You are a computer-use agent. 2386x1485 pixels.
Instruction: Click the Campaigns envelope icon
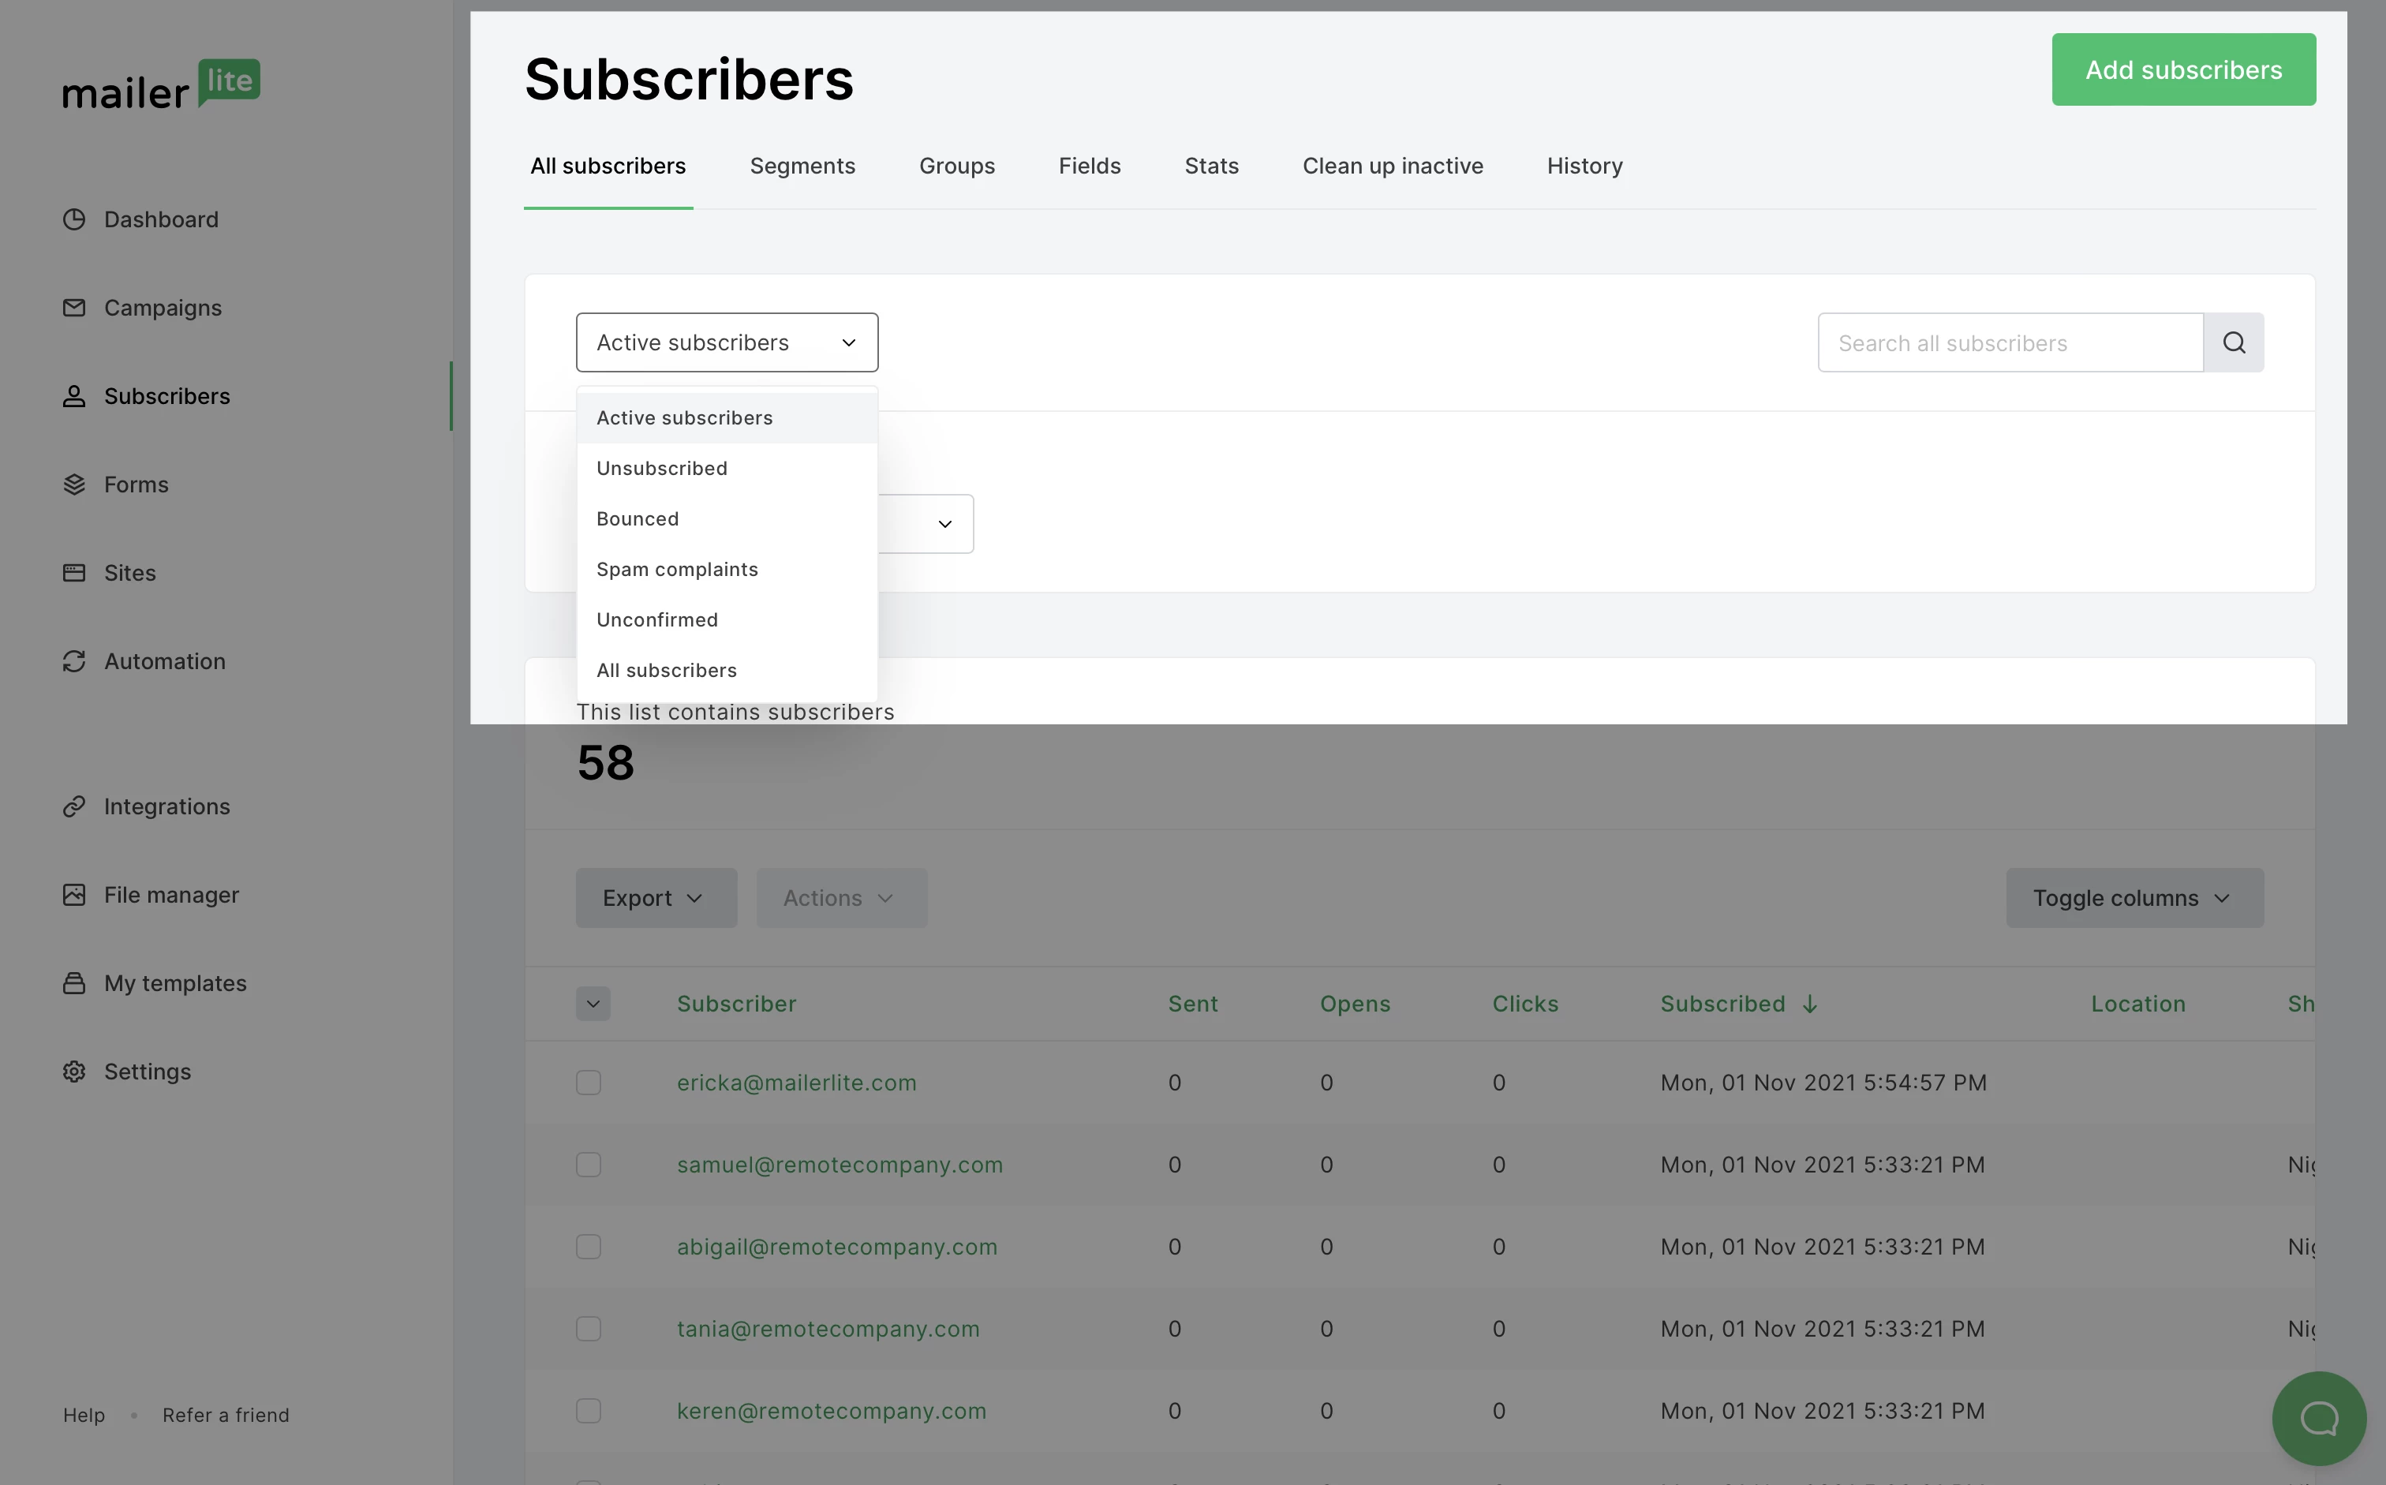pos(75,308)
